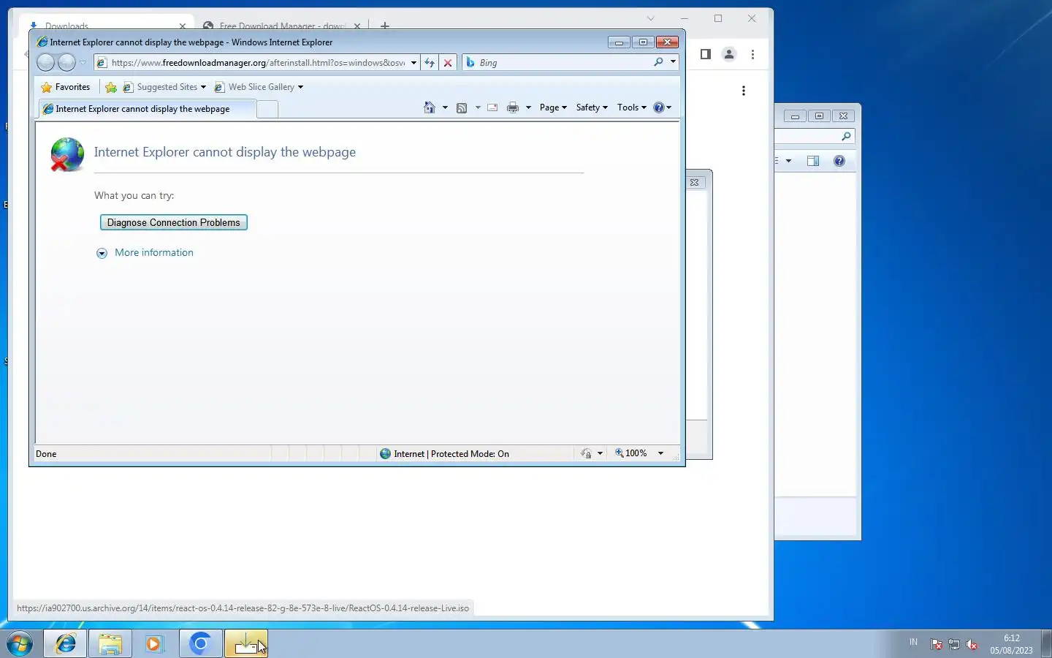
Task: Expand the More information section
Action: point(102,253)
